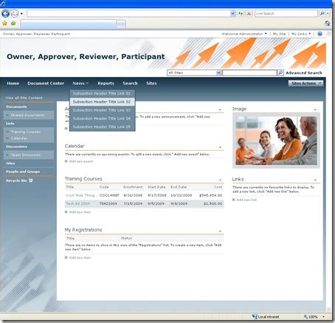Select Home in the navigation bar

(x=13, y=84)
